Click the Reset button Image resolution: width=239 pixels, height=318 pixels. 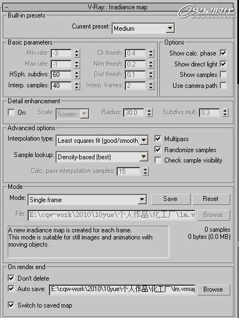[x=211, y=199]
